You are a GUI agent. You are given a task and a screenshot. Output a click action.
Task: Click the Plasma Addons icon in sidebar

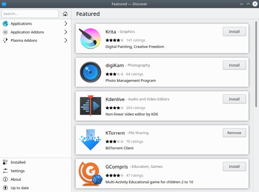[5, 40]
